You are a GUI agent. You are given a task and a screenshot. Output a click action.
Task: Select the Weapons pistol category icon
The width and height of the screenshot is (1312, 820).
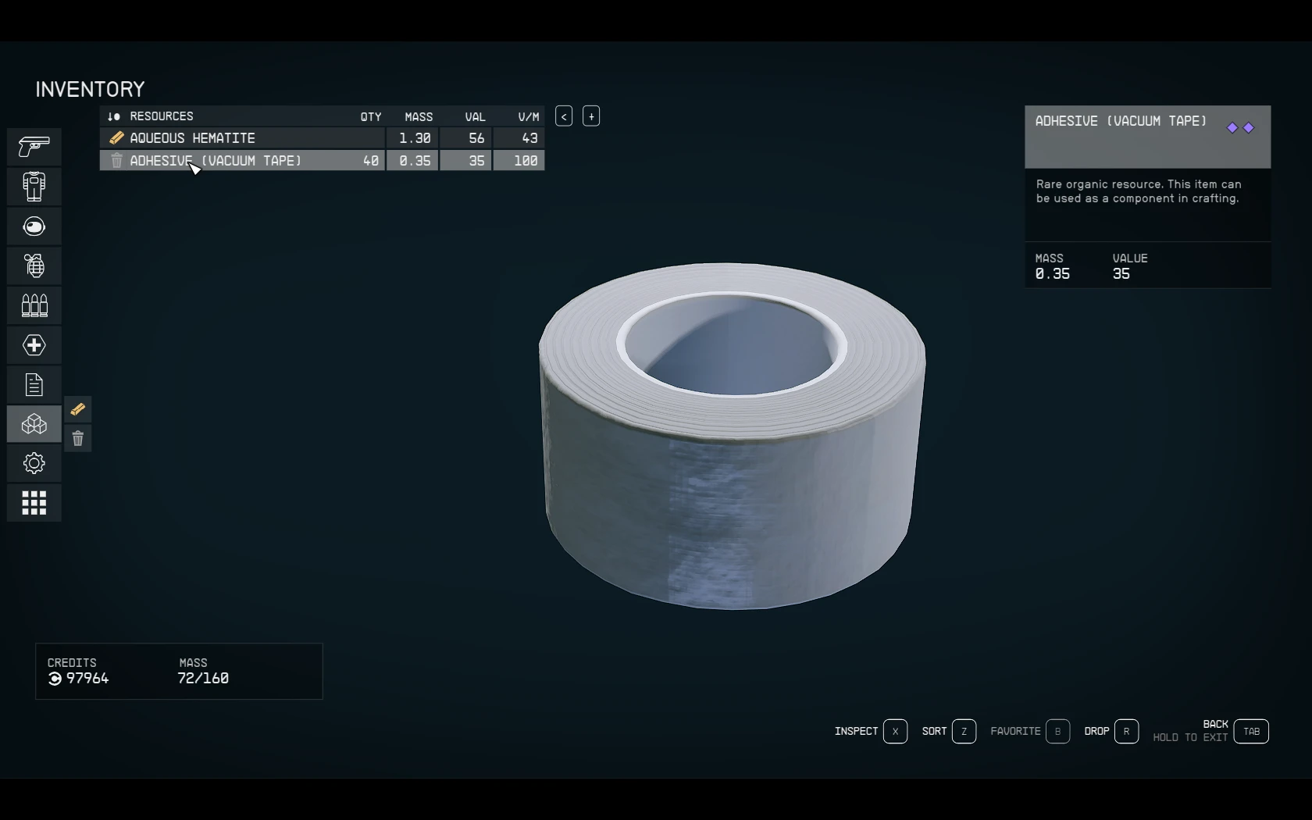34,147
